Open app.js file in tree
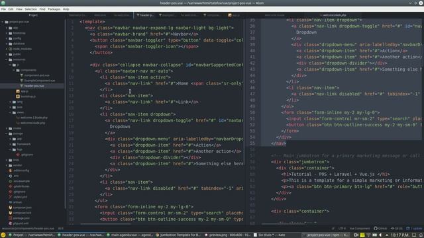The image size is (424, 238). [25, 91]
